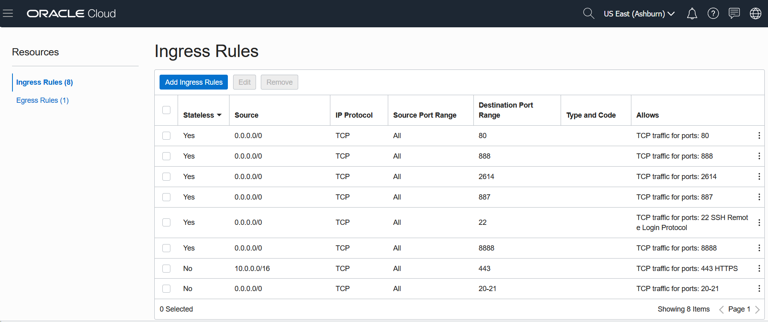Go to the previous page arrow
Screen dimensions: 768x322
[x=721, y=309]
